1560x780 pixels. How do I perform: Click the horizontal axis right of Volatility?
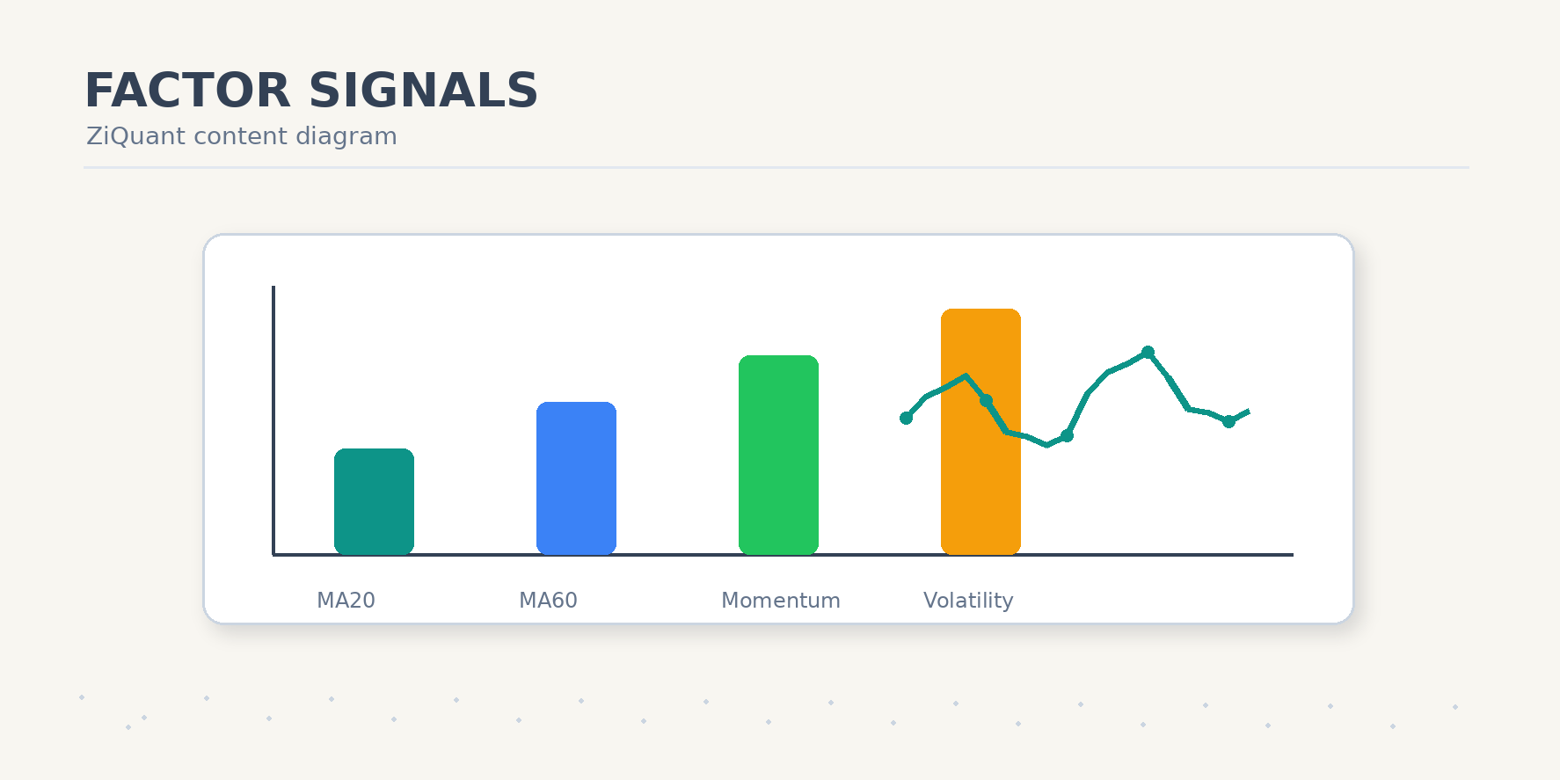[x=1156, y=555]
